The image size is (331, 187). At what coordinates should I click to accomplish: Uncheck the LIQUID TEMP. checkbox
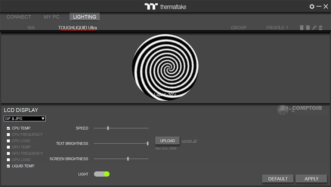click(8, 166)
